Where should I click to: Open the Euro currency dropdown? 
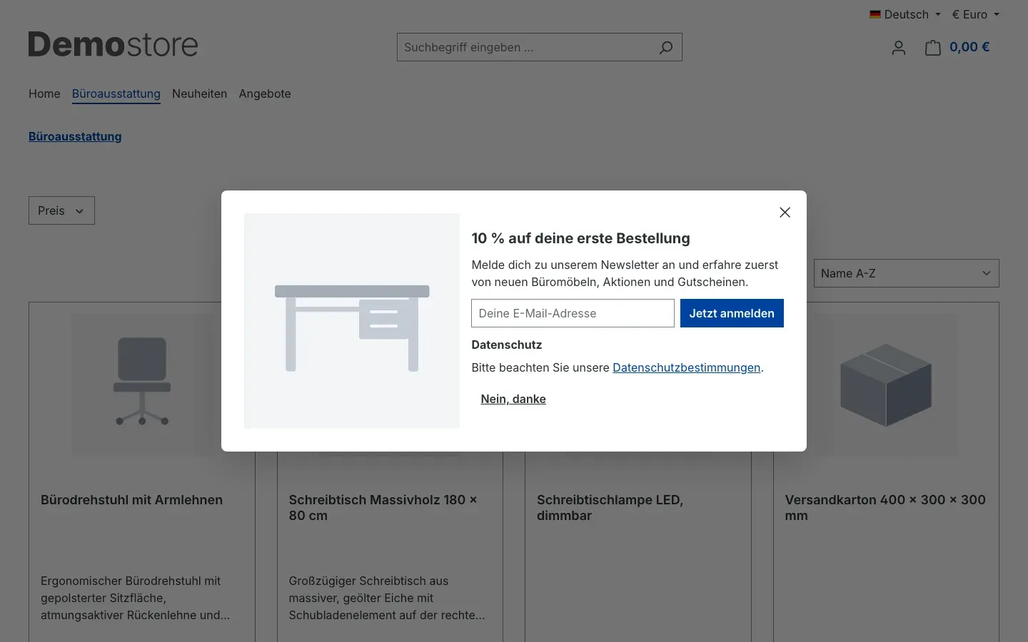[975, 14]
